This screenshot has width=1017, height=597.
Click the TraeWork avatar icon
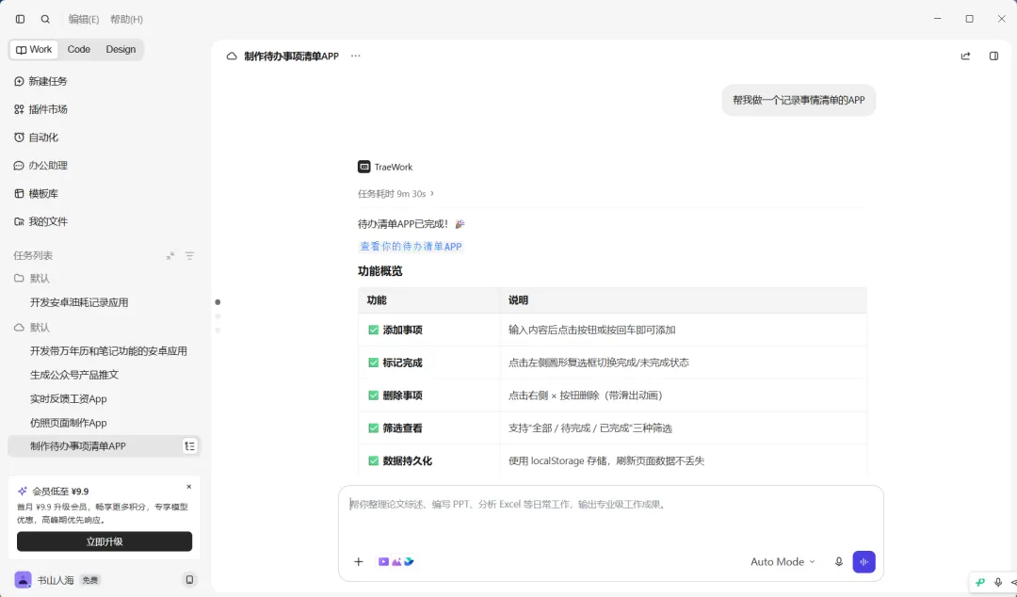click(x=364, y=167)
